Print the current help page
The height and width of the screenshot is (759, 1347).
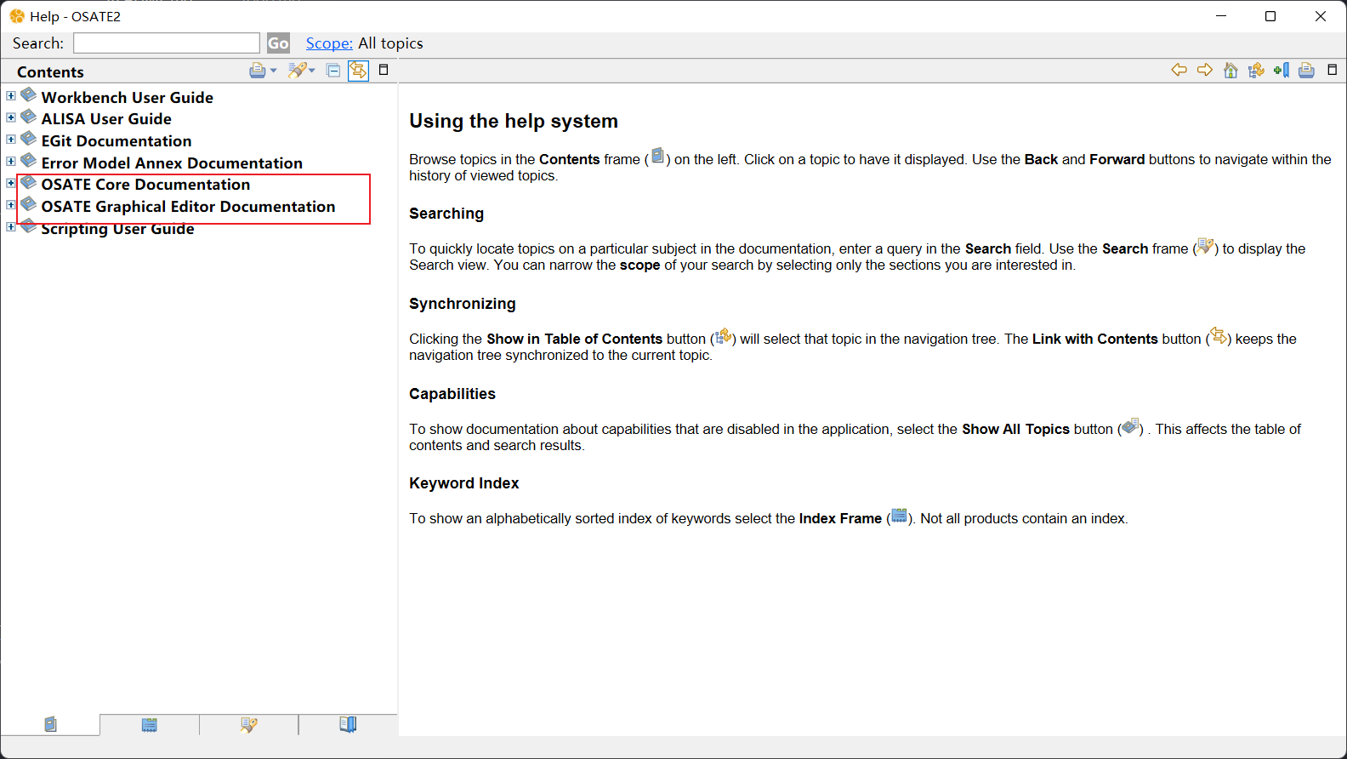tap(1307, 70)
